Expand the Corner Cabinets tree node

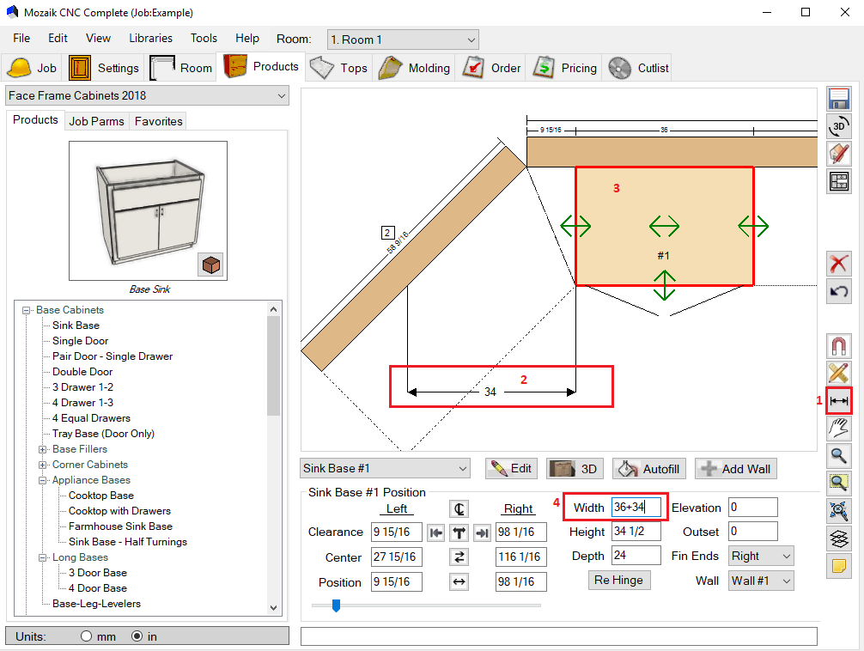pos(43,465)
